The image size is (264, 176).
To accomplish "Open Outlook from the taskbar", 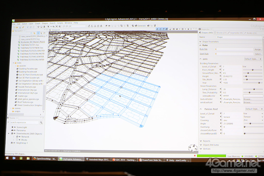I will pyautogui.click(x=14, y=158).
